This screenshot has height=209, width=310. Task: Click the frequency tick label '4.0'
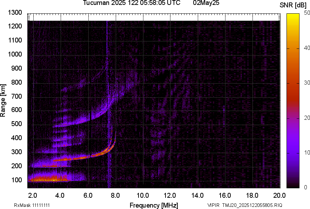[x=60, y=196]
